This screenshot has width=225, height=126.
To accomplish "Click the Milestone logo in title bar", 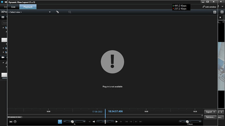I will coord(2,2).
